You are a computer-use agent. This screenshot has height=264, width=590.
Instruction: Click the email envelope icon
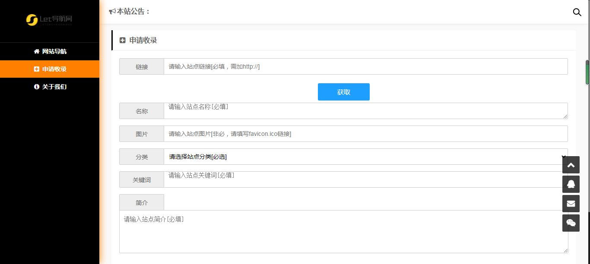tap(571, 204)
